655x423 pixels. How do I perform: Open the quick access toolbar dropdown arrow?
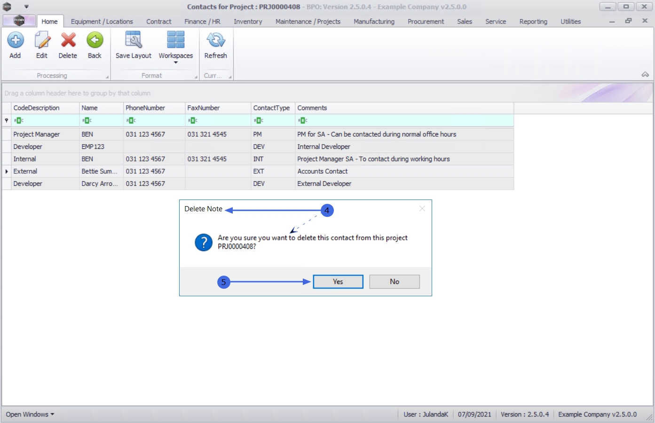pyautogui.click(x=26, y=7)
